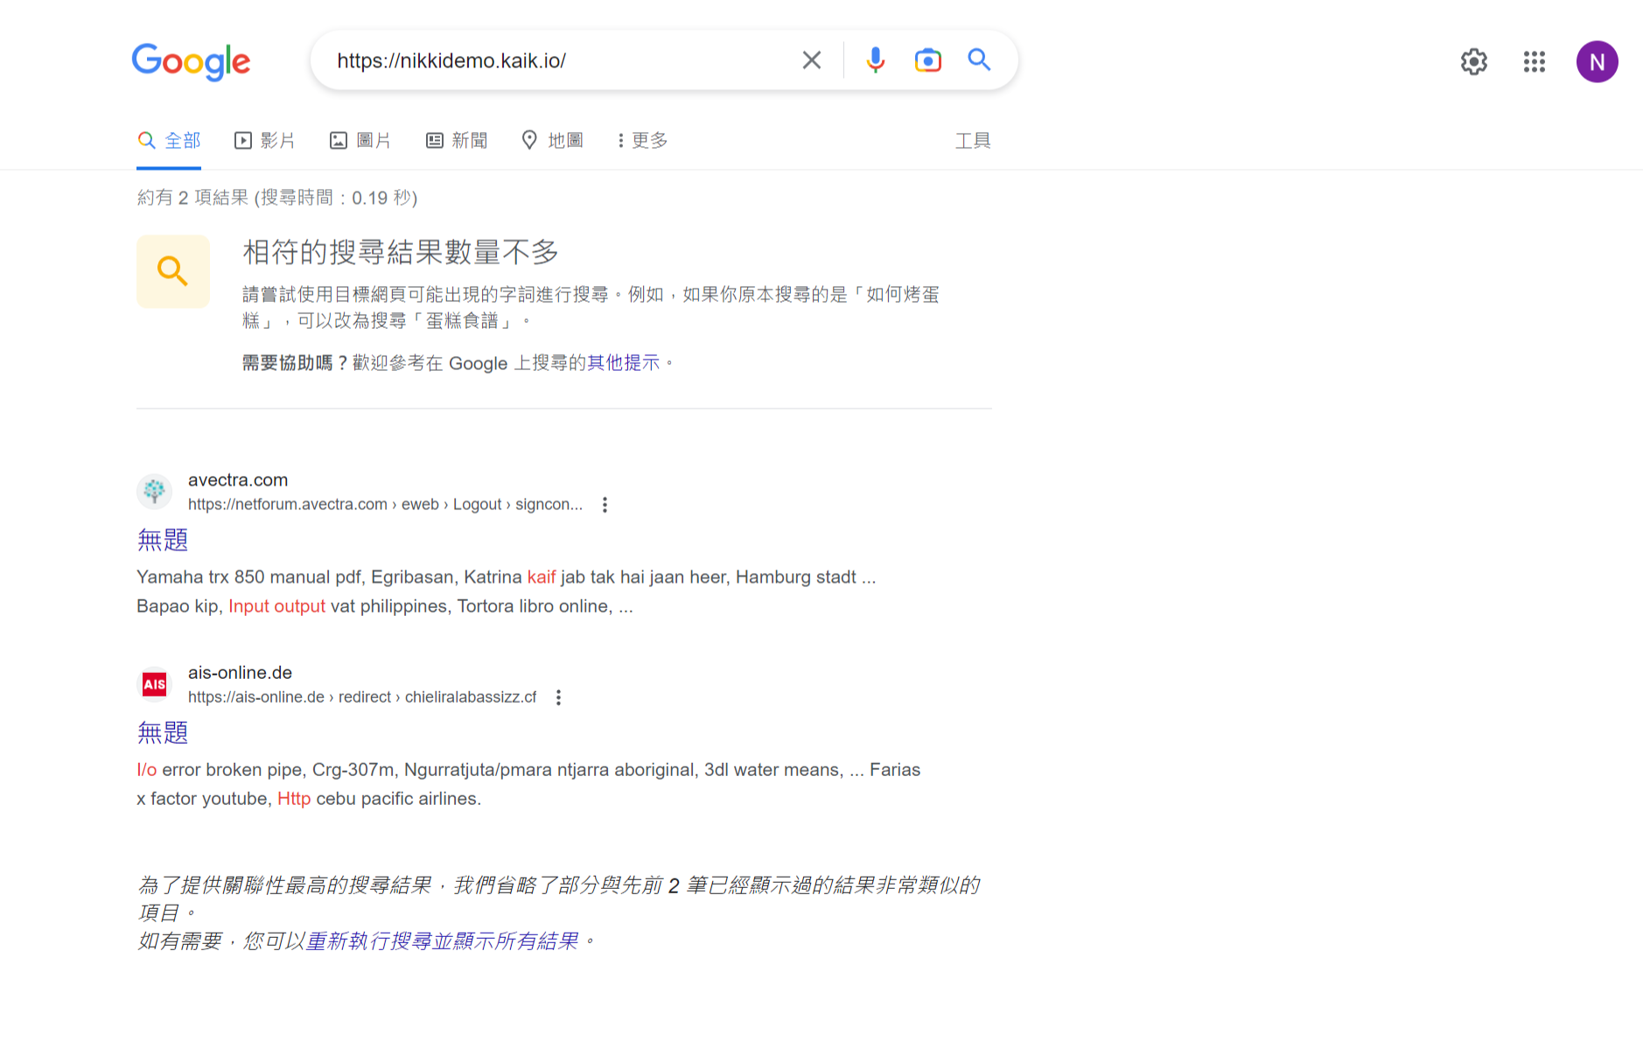This screenshot has height=1042, width=1643.
Task: Open options for the avectra.com result
Action: 604,504
